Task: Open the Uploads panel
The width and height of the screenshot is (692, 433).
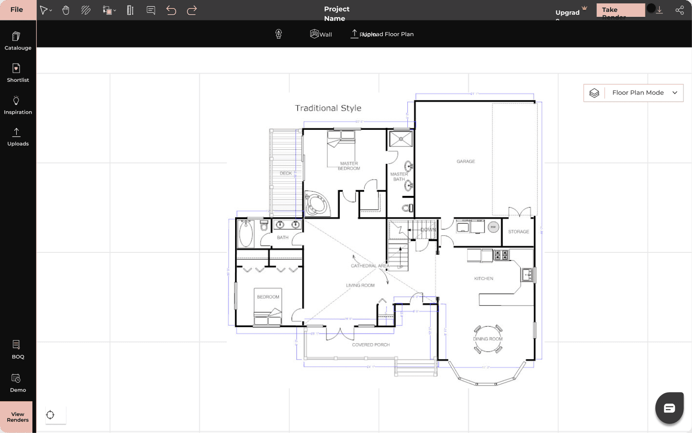Action: pos(18,137)
